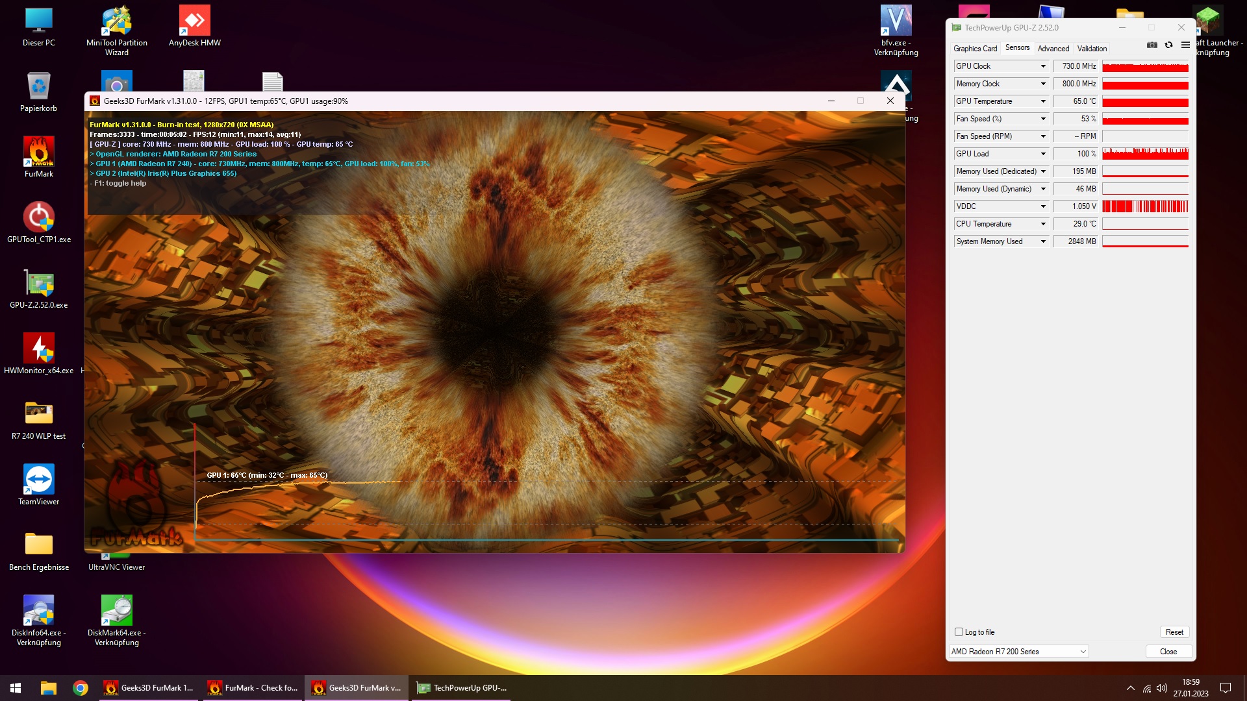This screenshot has height=701, width=1247.
Task: Switch to the Graphics Card tab
Action: (x=975, y=49)
